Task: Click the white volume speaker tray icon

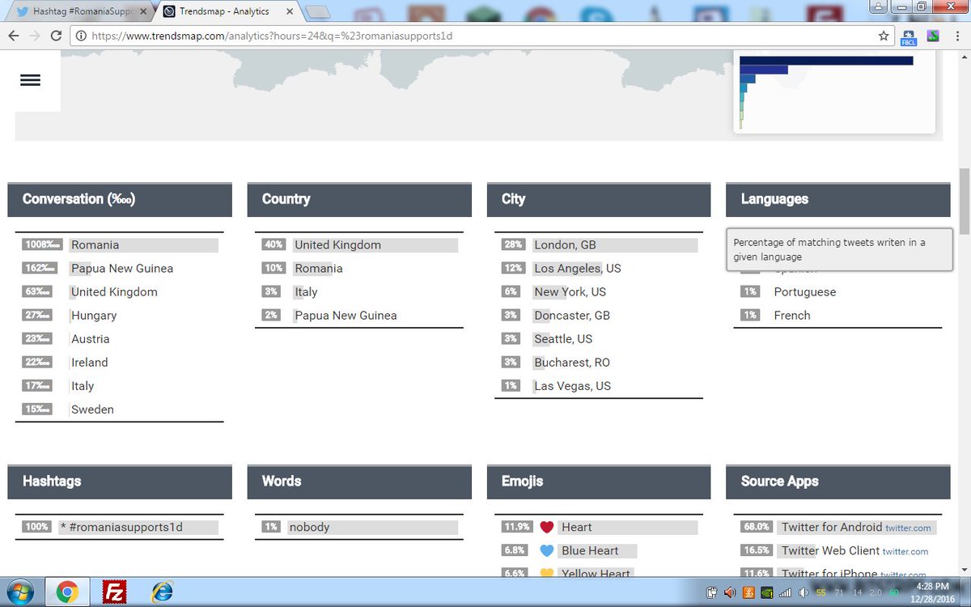Action: [x=803, y=592]
